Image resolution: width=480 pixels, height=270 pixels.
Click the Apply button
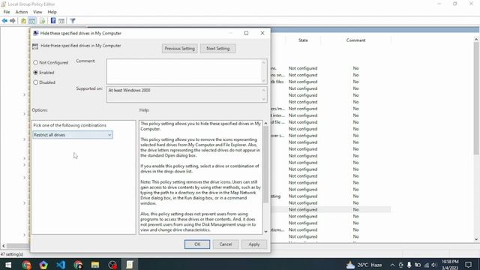[x=254, y=244]
